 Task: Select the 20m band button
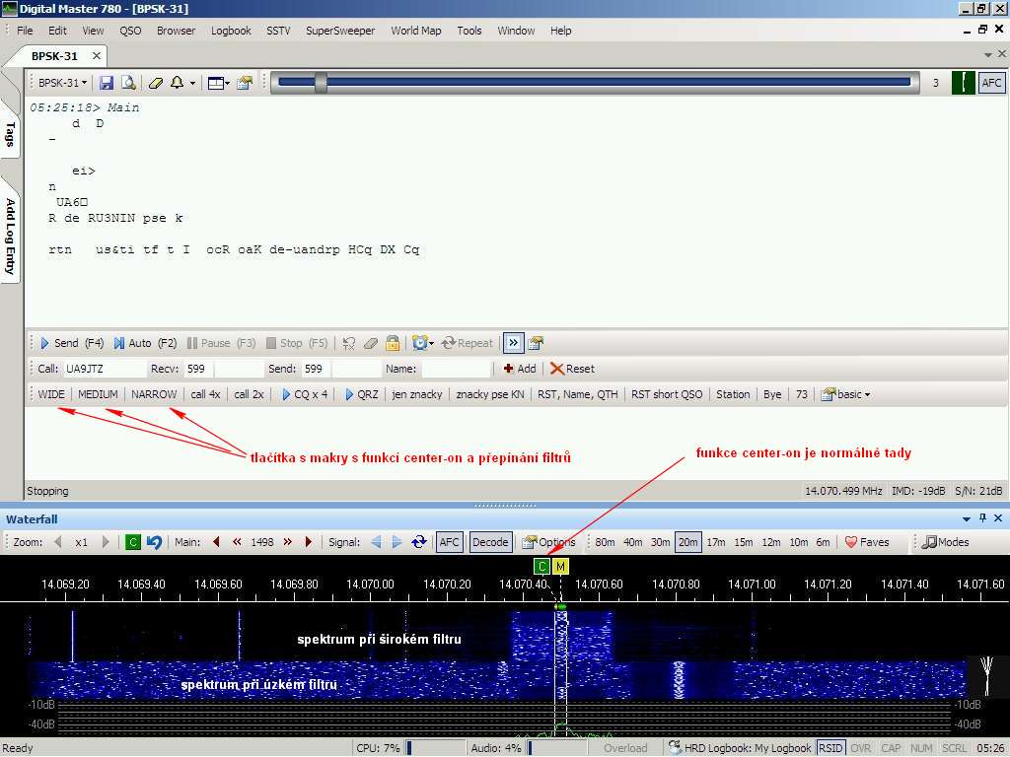click(687, 542)
